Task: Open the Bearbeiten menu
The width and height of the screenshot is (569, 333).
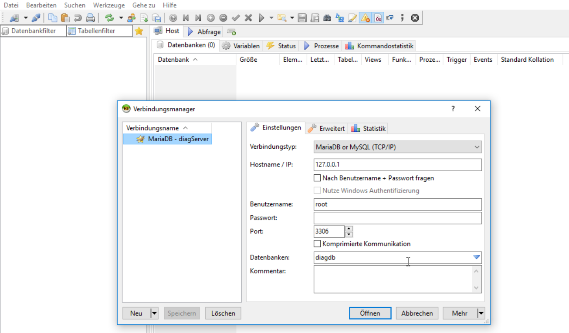Action: (41, 5)
